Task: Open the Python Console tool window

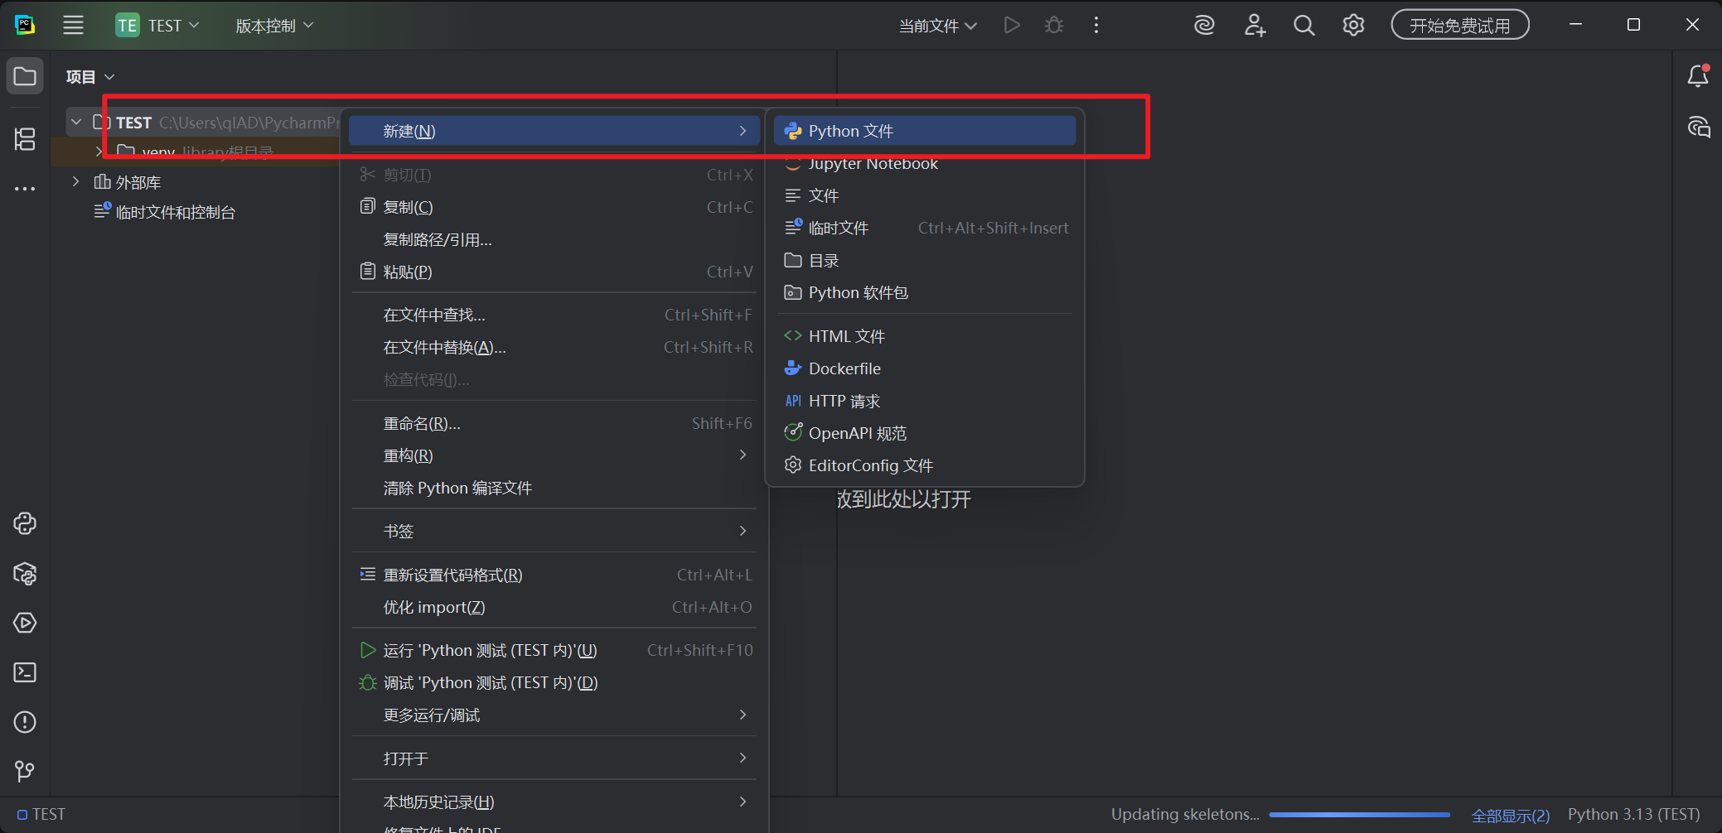Action: point(25,523)
